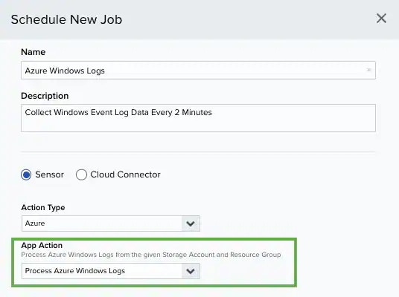Screen dimensions: 399x297
Task: Select the Cloud Connector radio button
Action: [x=81, y=174]
